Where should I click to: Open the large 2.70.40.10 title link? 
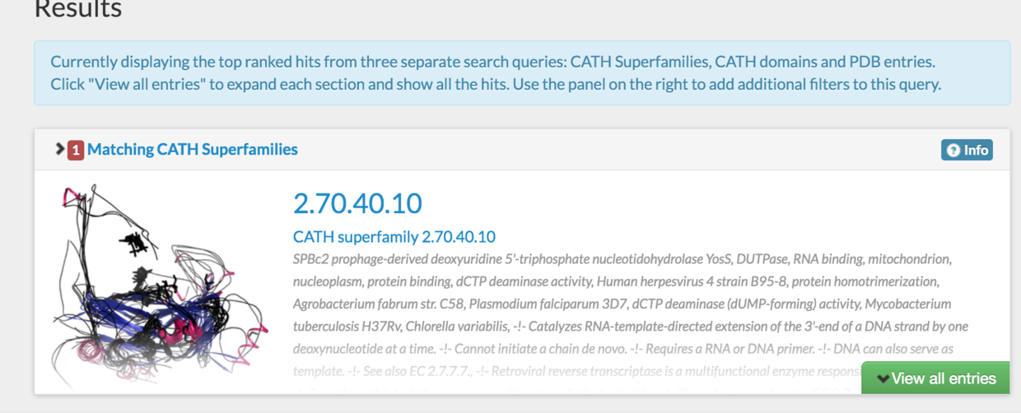(x=357, y=203)
